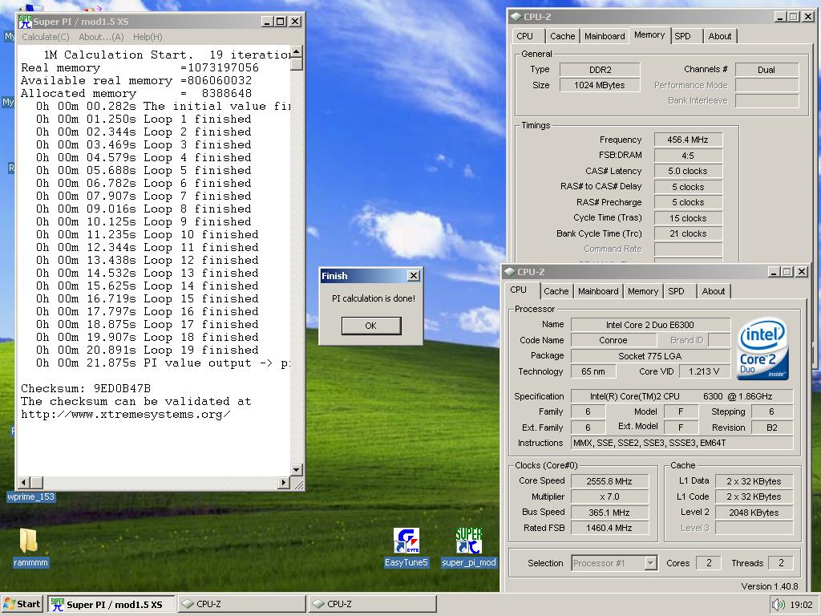Click OK in the Finish dialog
The image size is (821, 616).
(370, 326)
